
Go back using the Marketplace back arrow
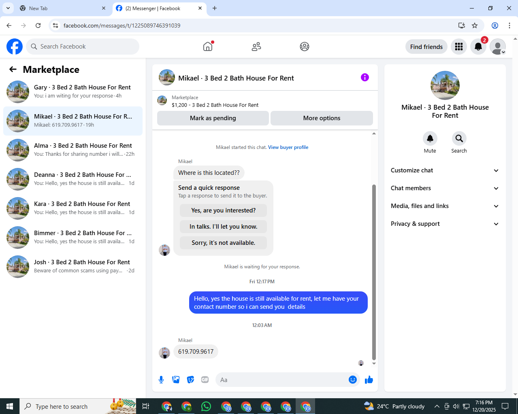click(13, 69)
